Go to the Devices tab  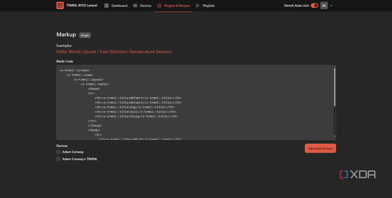tap(142, 5)
